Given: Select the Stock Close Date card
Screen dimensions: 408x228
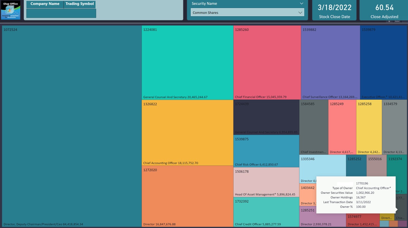Looking at the screenshot, I should (334, 10).
